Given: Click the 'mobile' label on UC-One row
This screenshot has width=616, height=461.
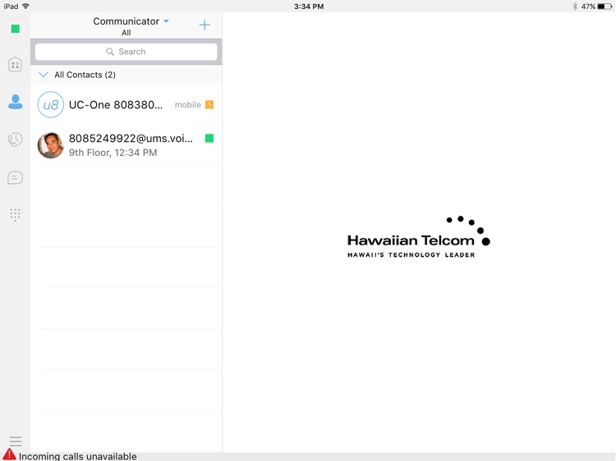Looking at the screenshot, I should click(x=188, y=105).
